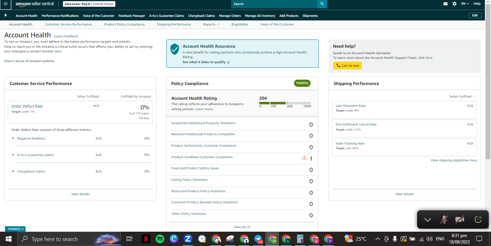Open Manage All Inventory menu item
This screenshot has height=246, width=491.
coord(260,16)
